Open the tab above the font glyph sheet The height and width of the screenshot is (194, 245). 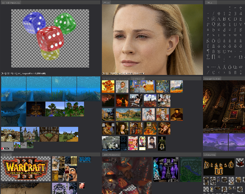pos(211,3)
